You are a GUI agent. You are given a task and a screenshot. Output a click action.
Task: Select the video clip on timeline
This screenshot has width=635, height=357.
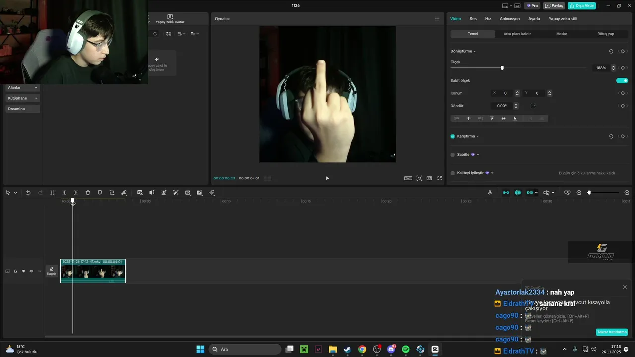(93, 271)
